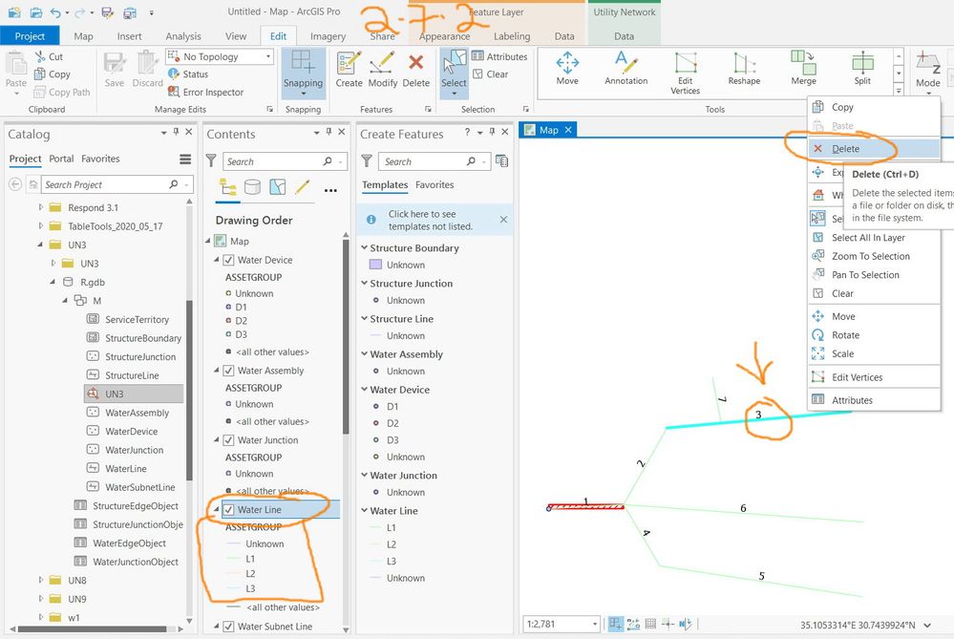The image size is (954, 639).
Task: Open Error Inspector
Action: 205,92
